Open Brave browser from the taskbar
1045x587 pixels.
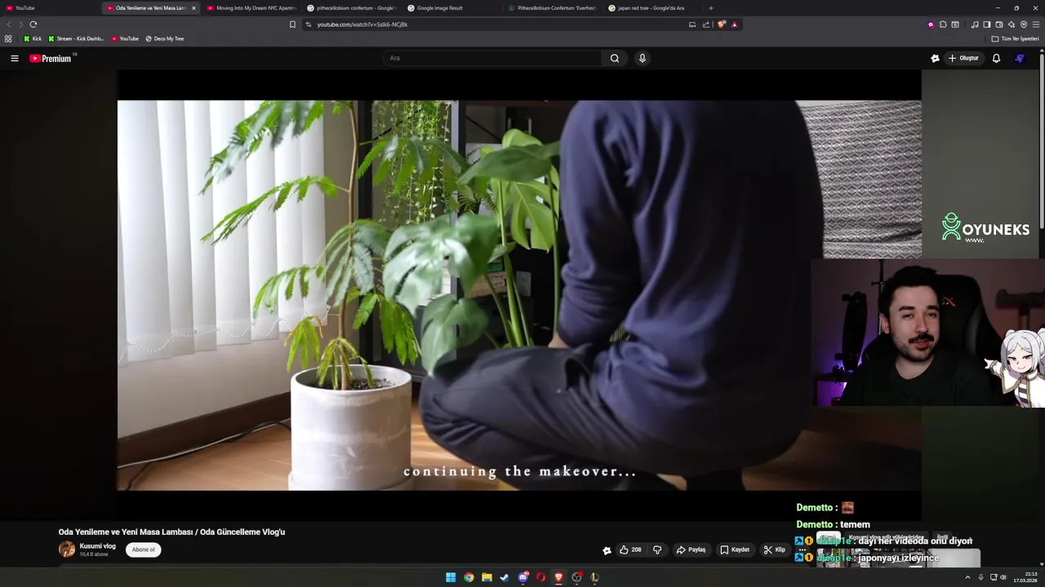pos(558,577)
